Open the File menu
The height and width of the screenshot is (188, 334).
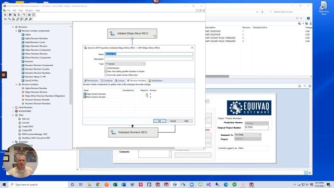point(8,10)
